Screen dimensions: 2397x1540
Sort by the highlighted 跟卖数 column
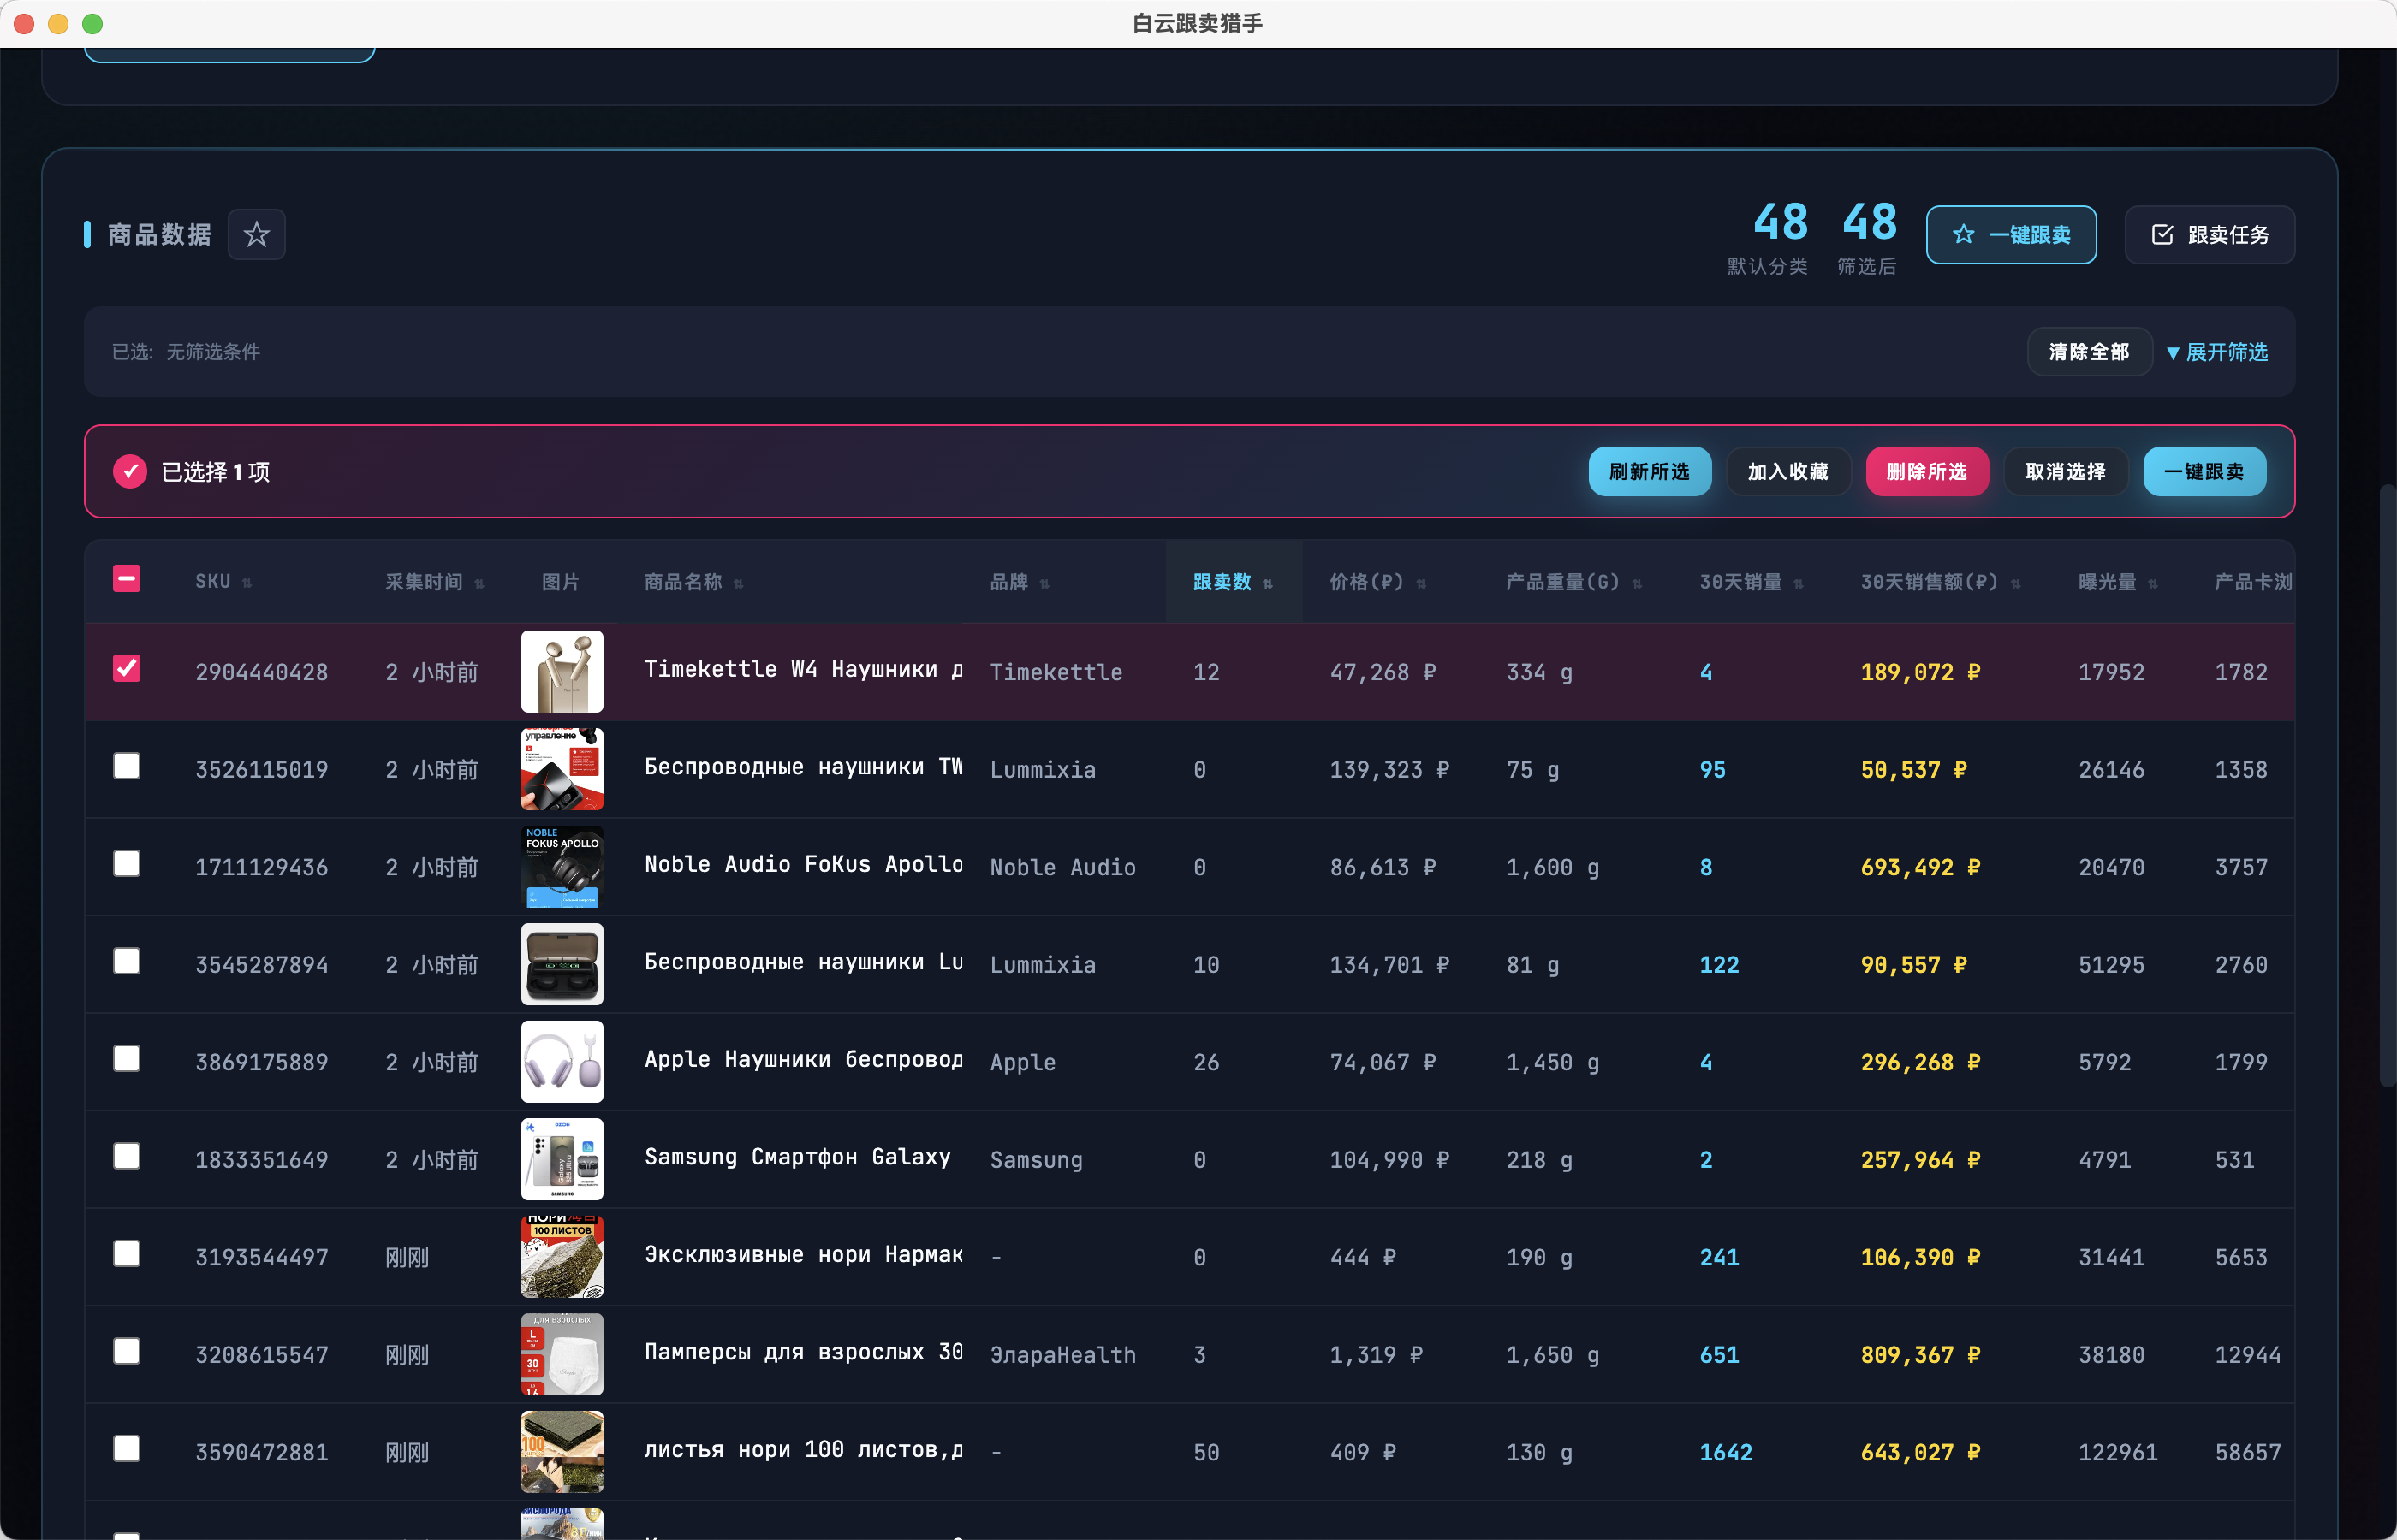coord(1233,582)
